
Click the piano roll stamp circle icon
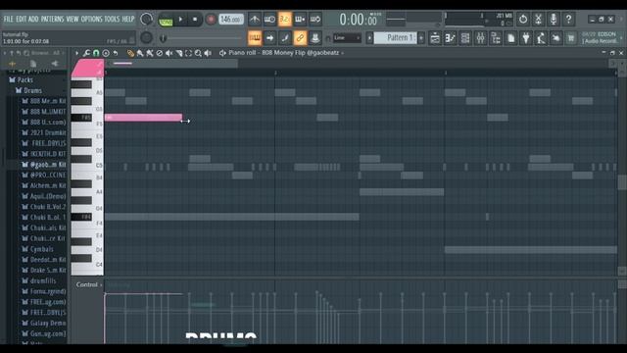tap(106, 53)
